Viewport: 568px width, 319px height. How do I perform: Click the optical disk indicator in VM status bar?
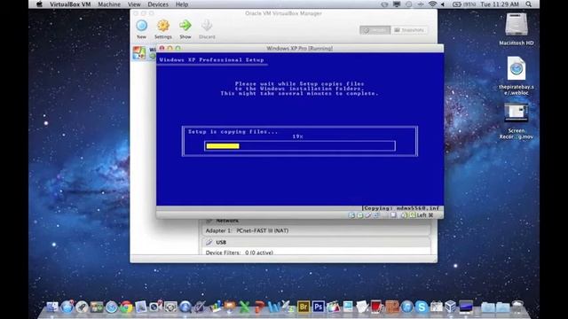point(360,215)
